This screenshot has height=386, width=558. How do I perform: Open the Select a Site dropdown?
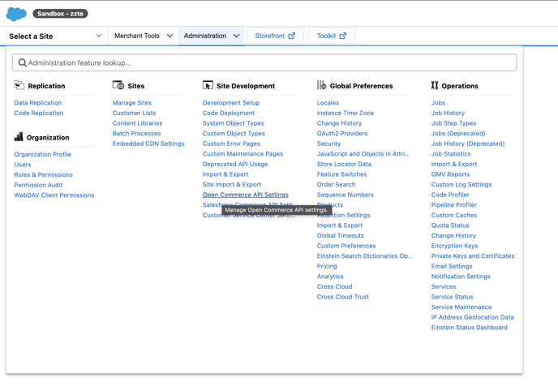[55, 36]
